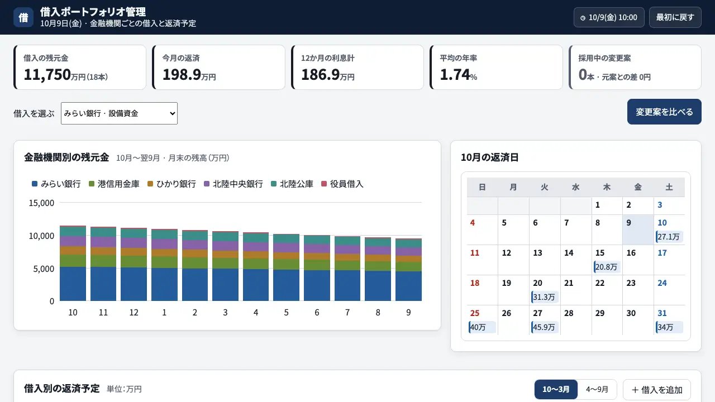Open the 借入を選ぶ loan dropdown
This screenshot has width=715, height=402.
[x=119, y=113]
